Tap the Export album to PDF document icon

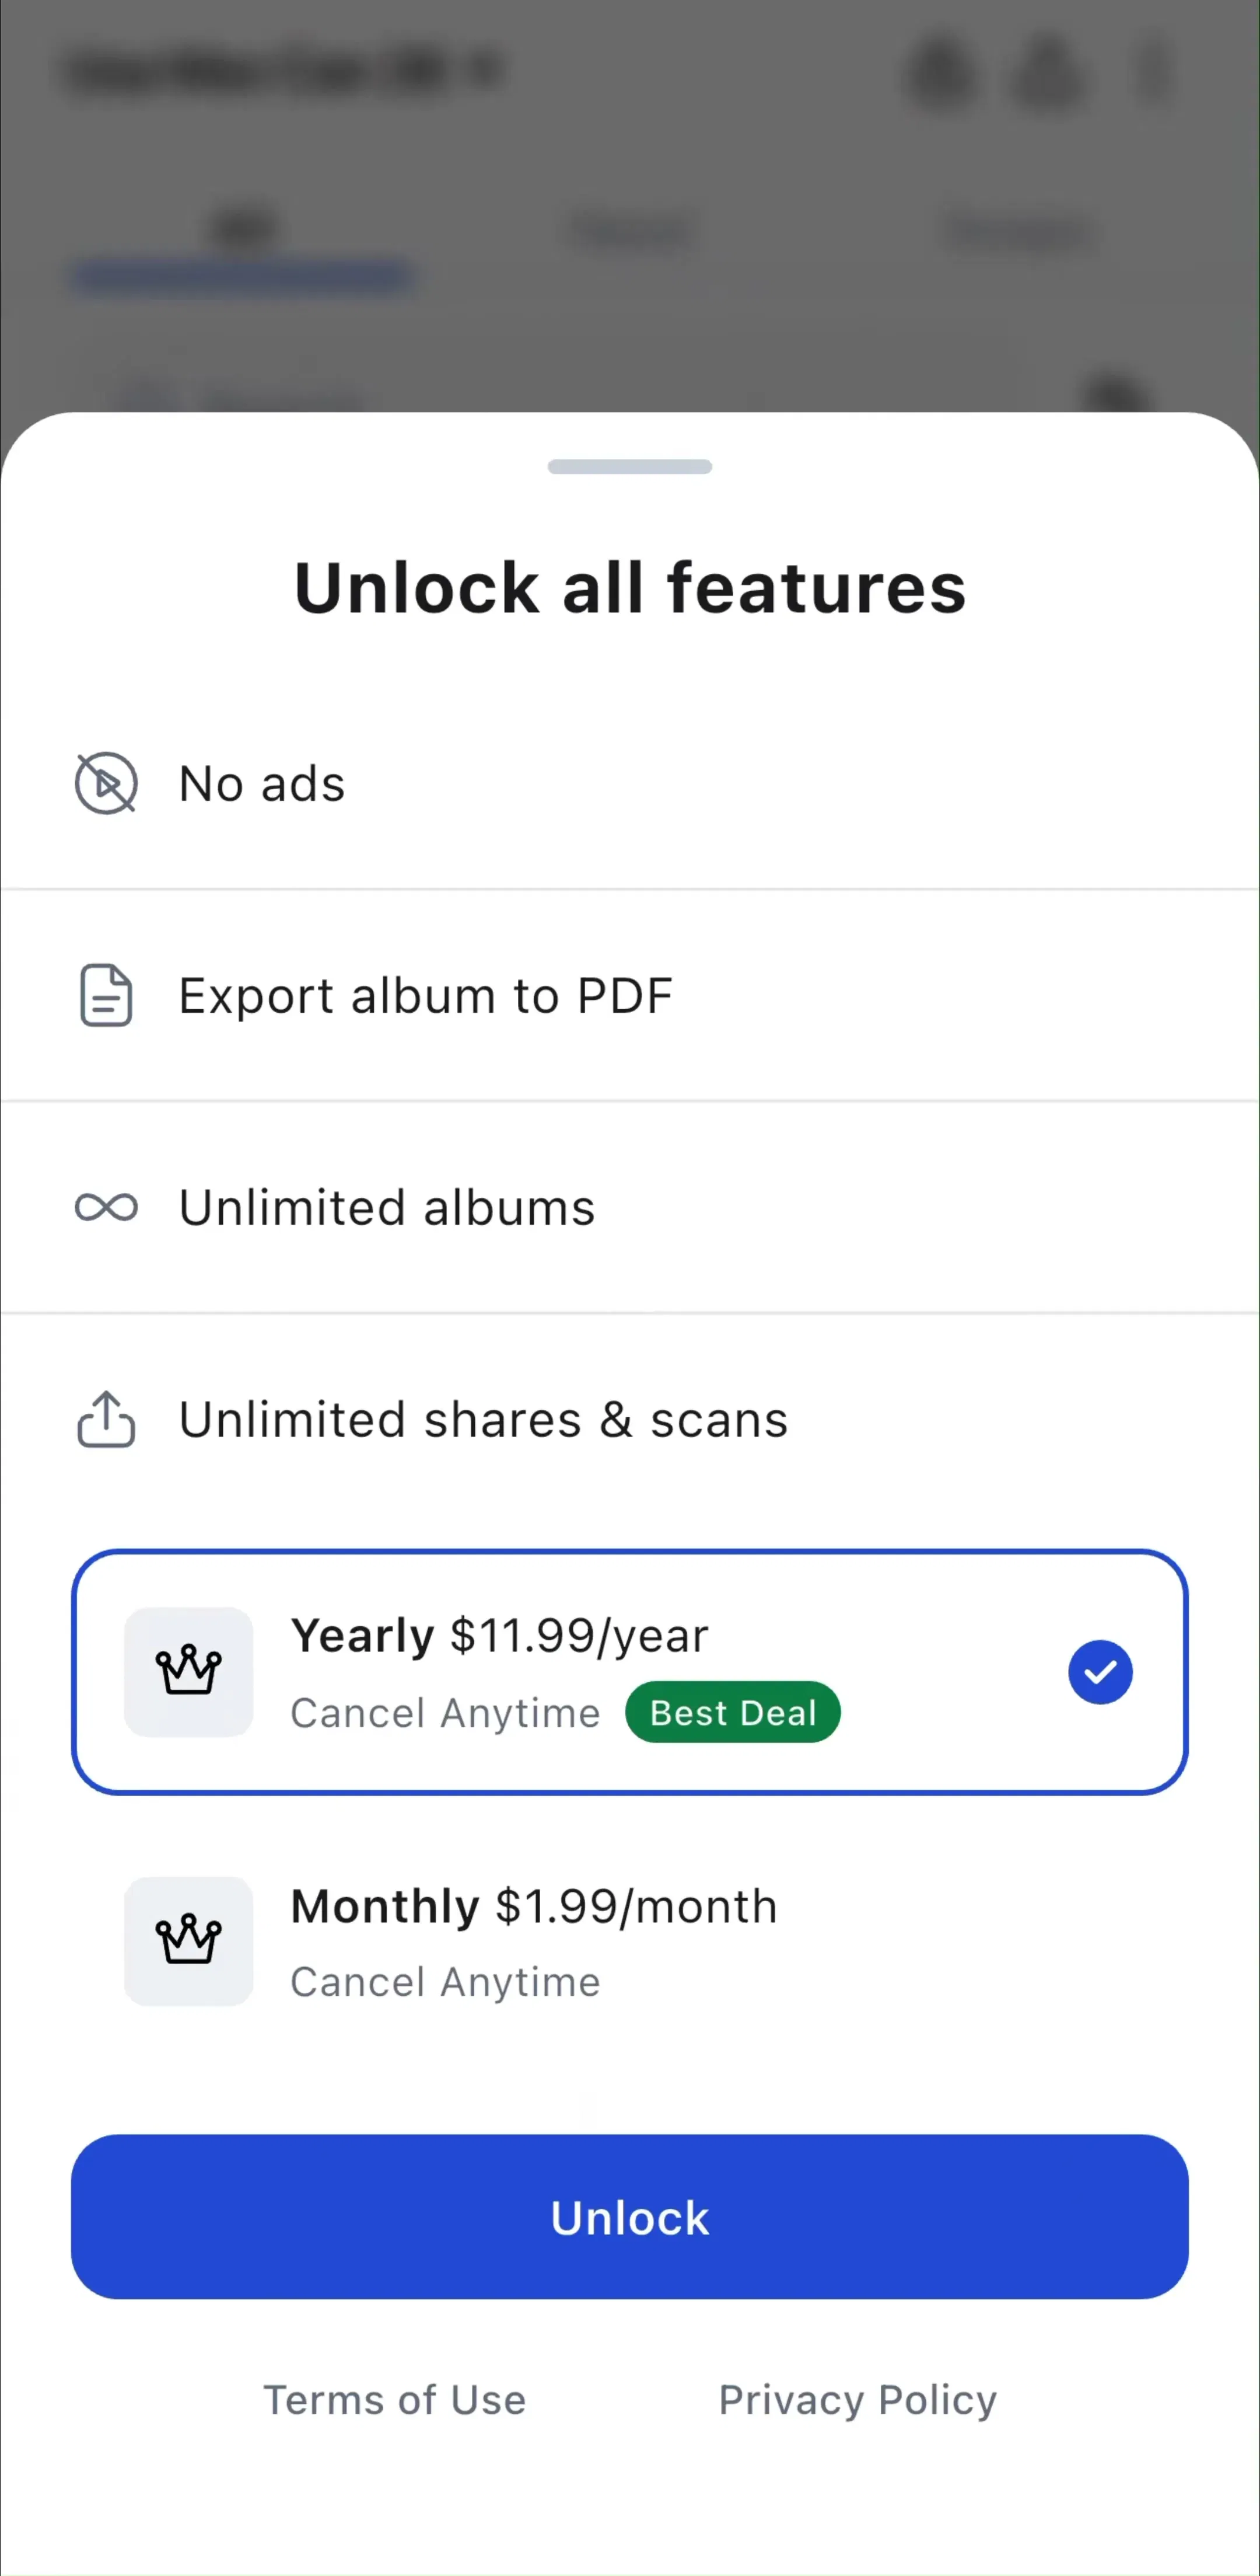106,995
